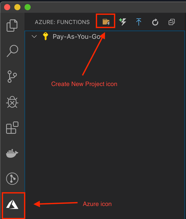
Task: Open the Search view icon
Action: pyautogui.click(x=12, y=51)
